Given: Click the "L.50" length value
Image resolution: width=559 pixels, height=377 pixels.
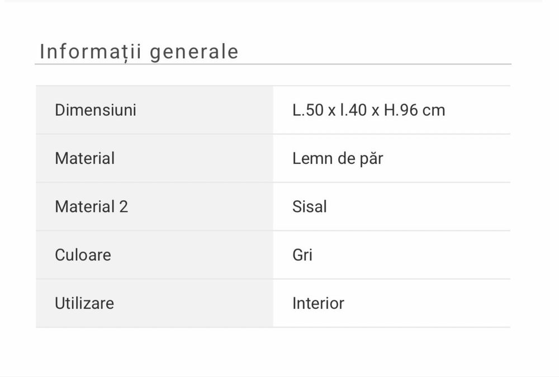Looking at the screenshot, I should 307,110.
